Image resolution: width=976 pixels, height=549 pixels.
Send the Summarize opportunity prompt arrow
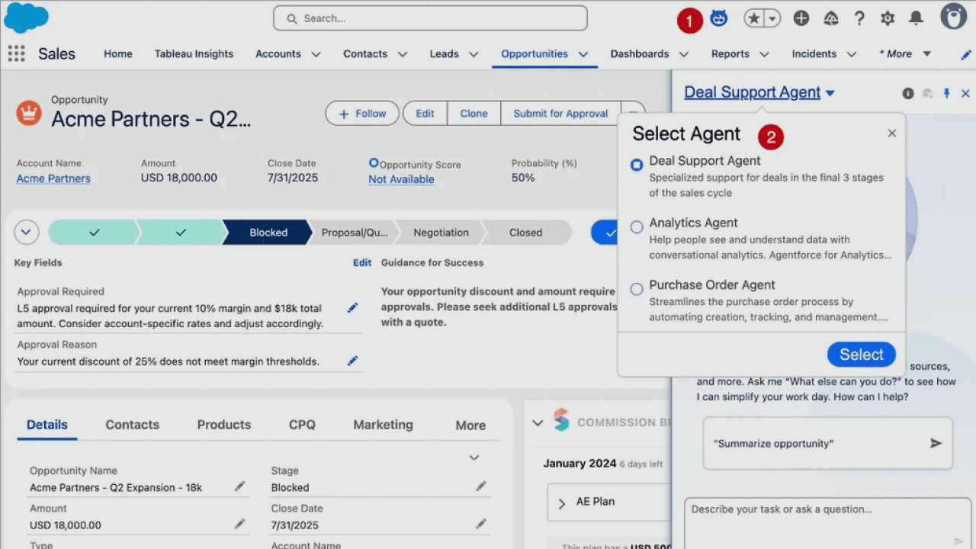(936, 443)
